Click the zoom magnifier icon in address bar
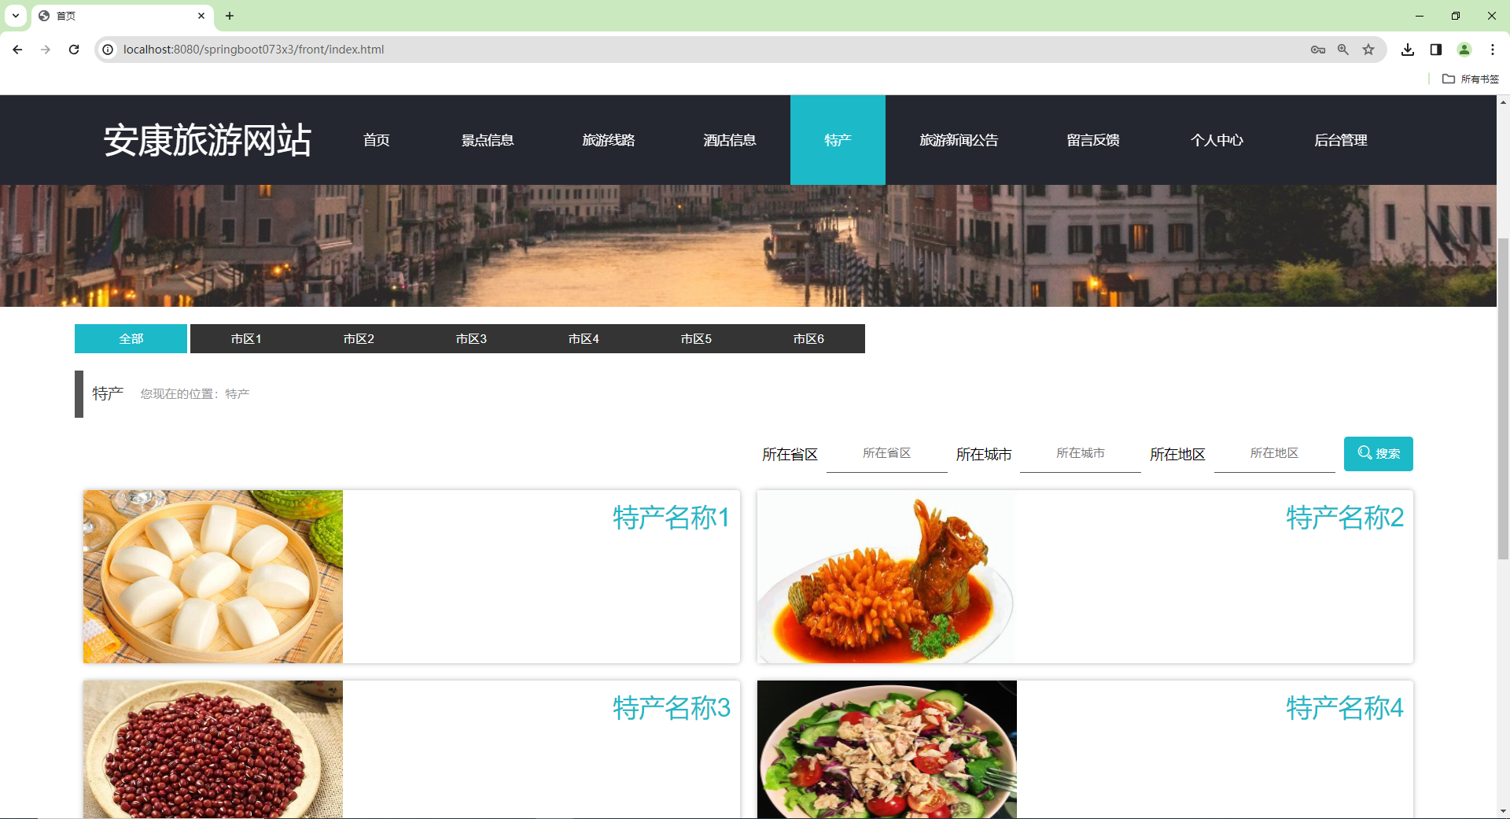 [x=1343, y=50]
